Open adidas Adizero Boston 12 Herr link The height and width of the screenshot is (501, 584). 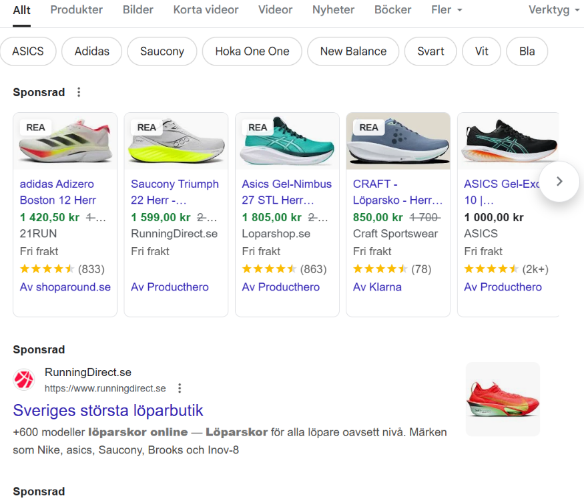[x=57, y=192]
